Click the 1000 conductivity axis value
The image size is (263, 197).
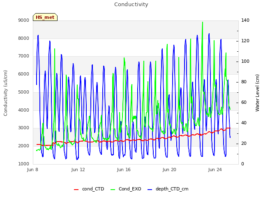[x=24, y=164]
